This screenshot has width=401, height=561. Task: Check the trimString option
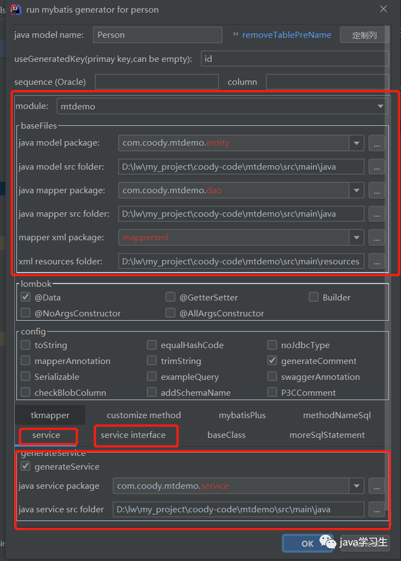[152, 360]
